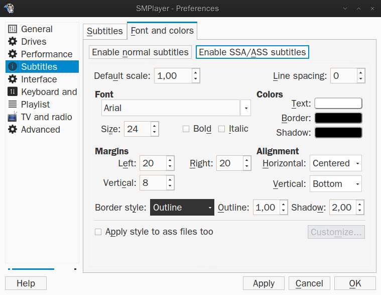The width and height of the screenshot is (381, 295).
Task: Decrease the Vertical margin value
Action: coord(170,186)
